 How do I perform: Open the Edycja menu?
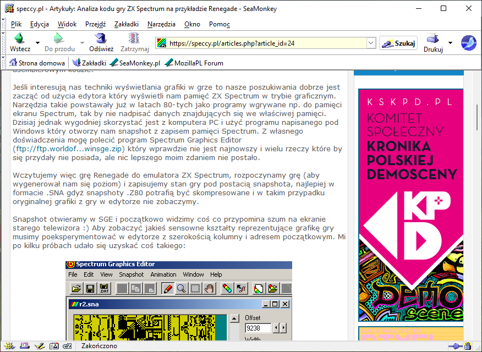click(x=40, y=24)
